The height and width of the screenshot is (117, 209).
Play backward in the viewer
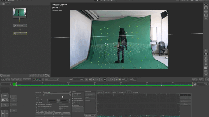[x=101, y=79]
